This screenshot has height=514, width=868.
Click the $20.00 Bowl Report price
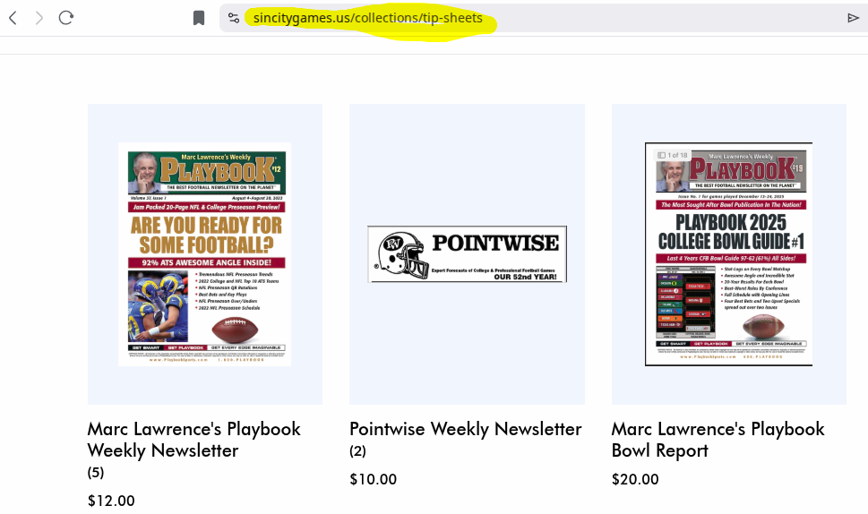(x=635, y=479)
